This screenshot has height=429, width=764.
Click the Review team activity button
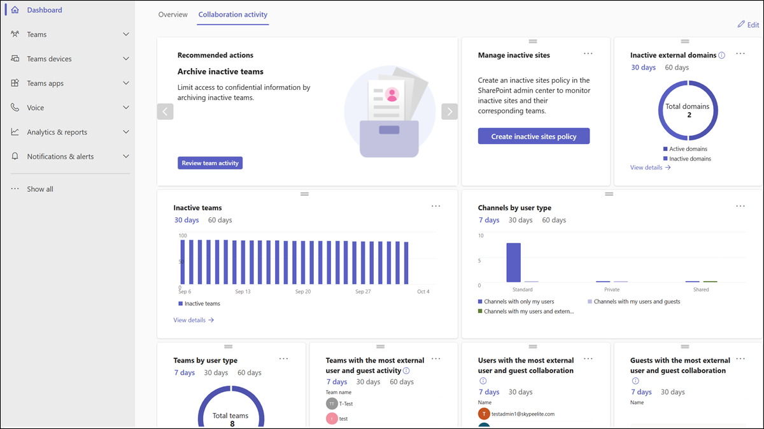point(209,163)
